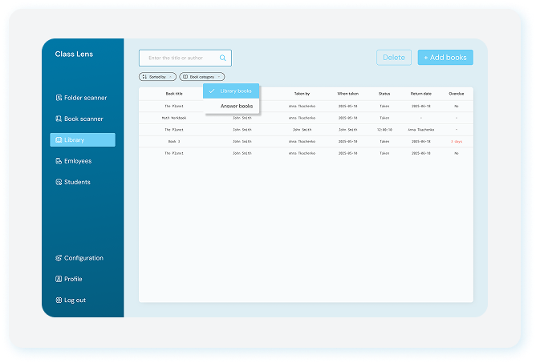This screenshot has width=536, height=363.
Task: Click the Book scanner sidebar icon
Action: click(59, 119)
